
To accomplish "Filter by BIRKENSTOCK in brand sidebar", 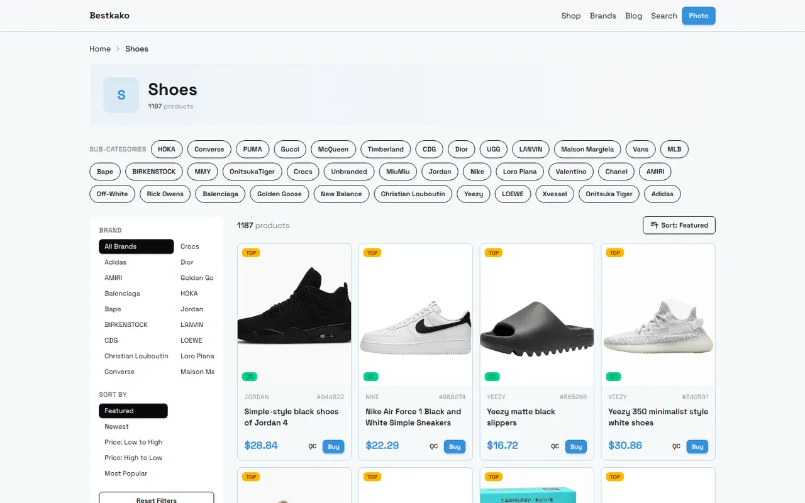I will (x=136, y=325).
